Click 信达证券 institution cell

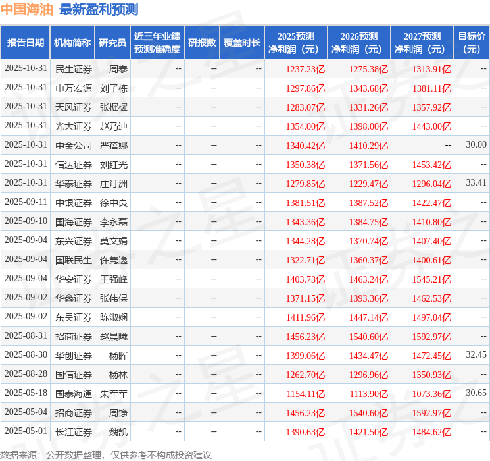[74, 165]
